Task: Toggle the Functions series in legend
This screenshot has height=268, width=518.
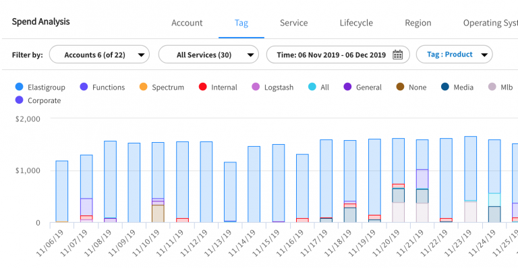Action: click(x=103, y=87)
